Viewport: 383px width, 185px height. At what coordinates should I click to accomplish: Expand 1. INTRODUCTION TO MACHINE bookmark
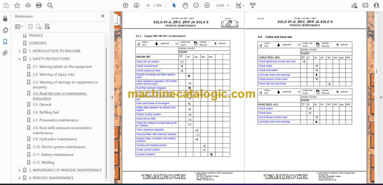point(20,51)
